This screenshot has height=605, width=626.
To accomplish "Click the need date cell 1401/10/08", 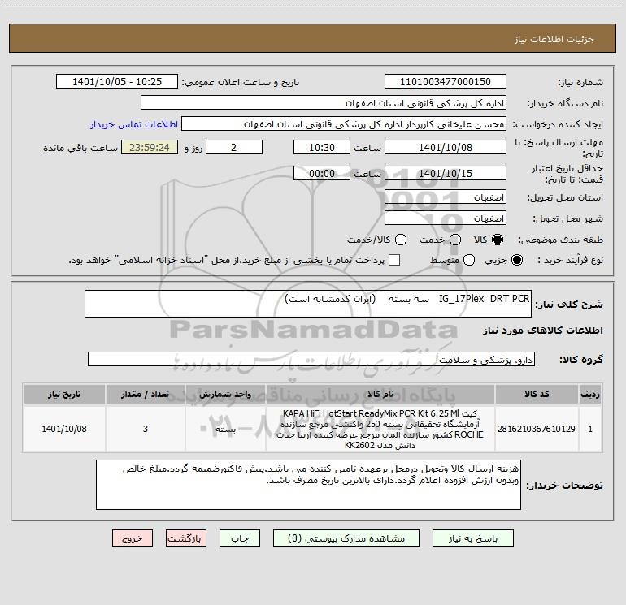I will pyautogui.click(x=64, y=429).
